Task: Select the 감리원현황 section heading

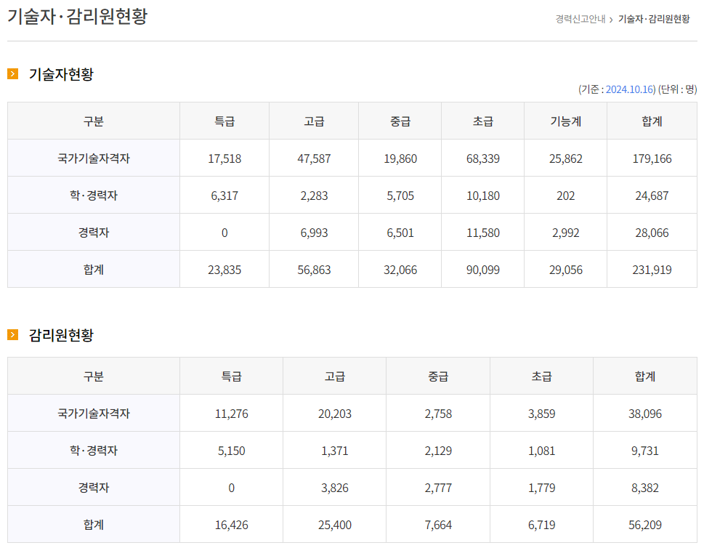Action: (x=61, y=335)
